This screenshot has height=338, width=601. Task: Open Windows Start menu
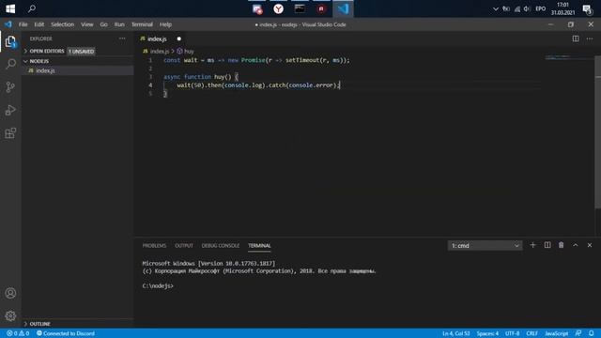pyautogui.click(x=10, y=8)
